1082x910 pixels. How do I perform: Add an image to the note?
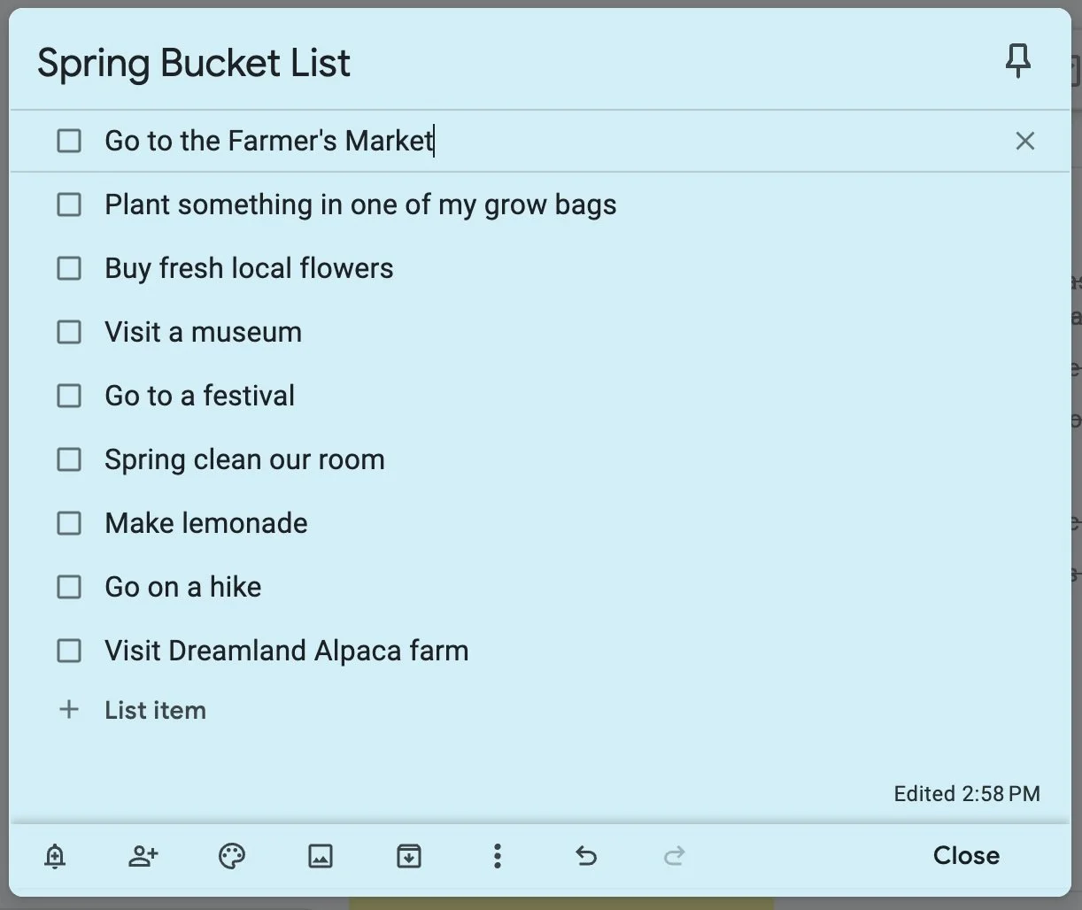(x=321, y=856)
